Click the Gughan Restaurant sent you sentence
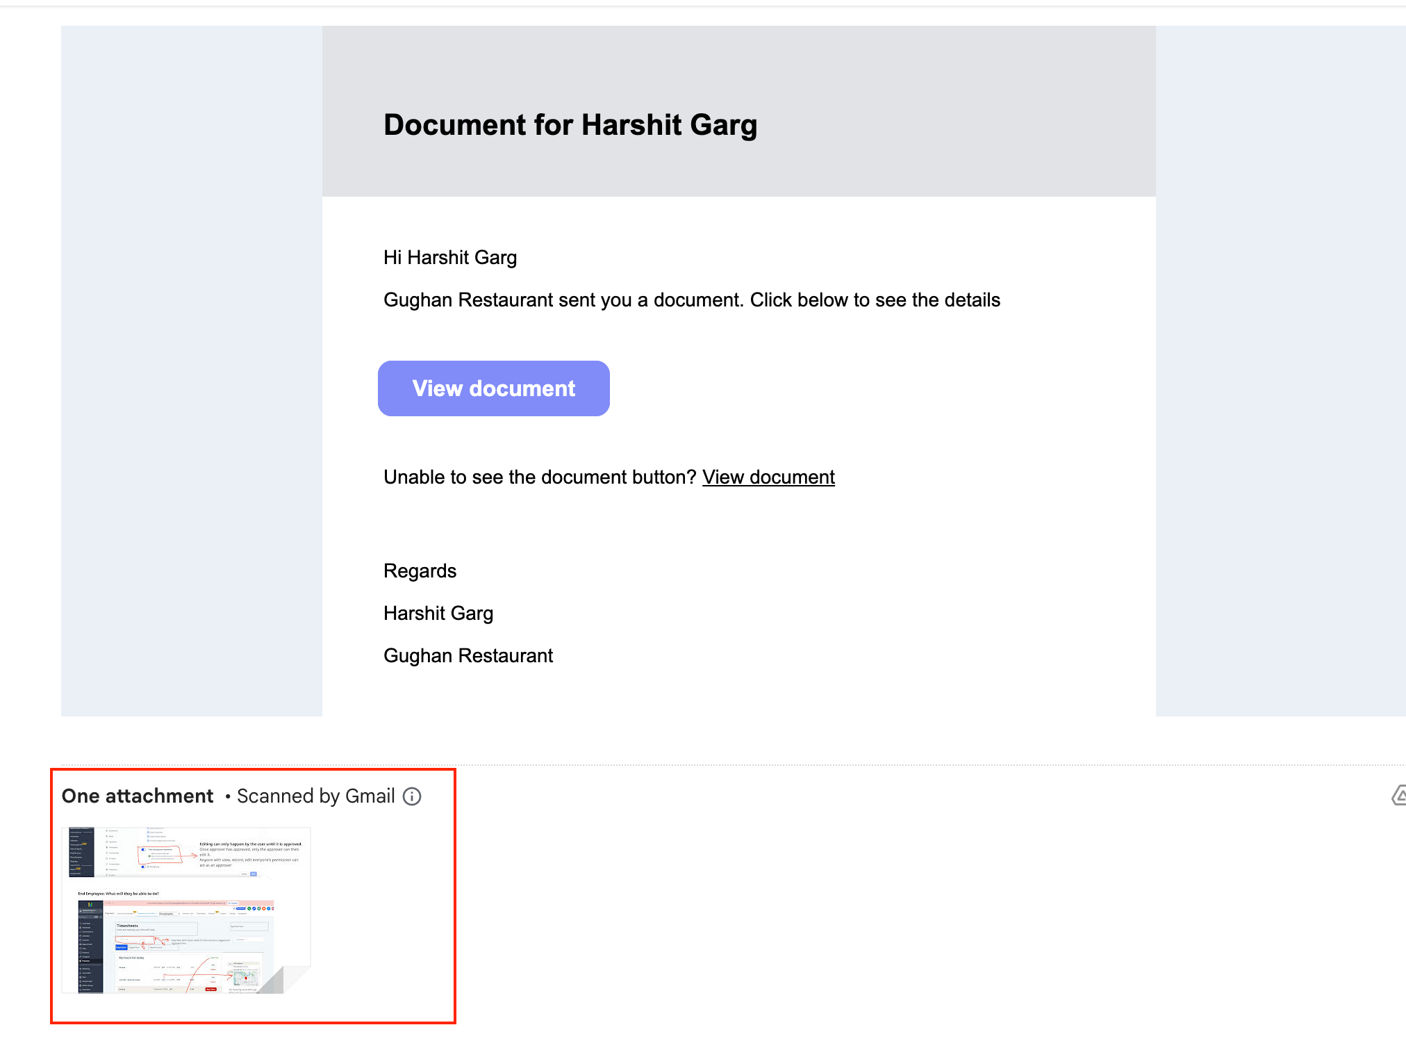Screen dimensions: 1406x1041 click(691, 300)
